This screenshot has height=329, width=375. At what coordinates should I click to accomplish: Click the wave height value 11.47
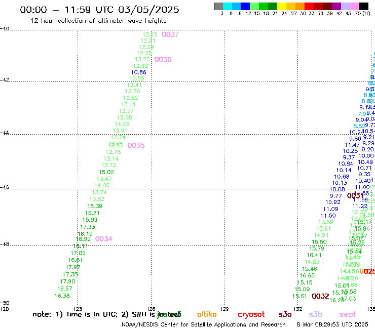tap(352, 145)
